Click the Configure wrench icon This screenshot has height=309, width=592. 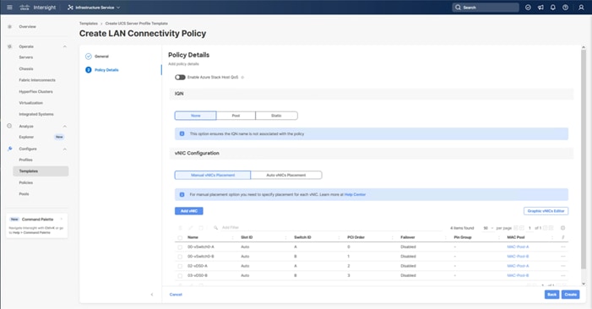click(10, 149)
